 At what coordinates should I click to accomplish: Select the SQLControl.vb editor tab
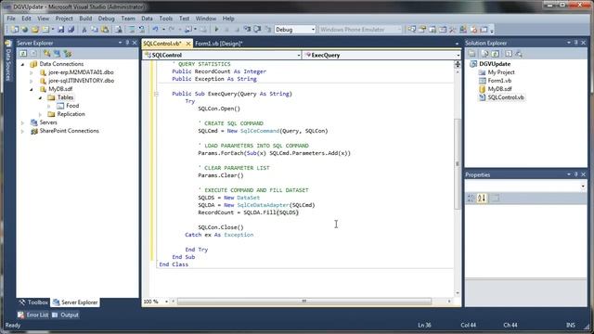pyautogui.click(x=162, y=44)
